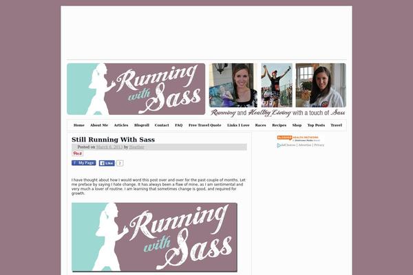The width and height of the screenshot is (413, 275).
Task: Click the Facebook Like button
Action: (107, 163)
